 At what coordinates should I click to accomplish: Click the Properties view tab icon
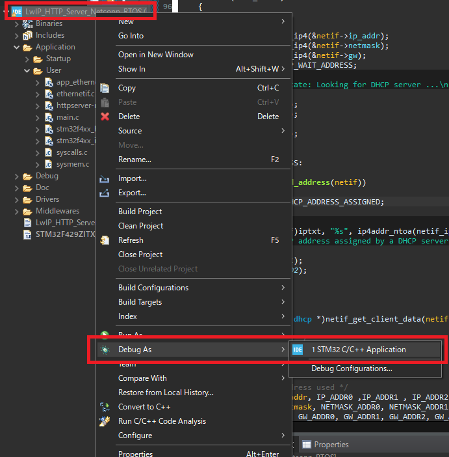pos(307,445)
